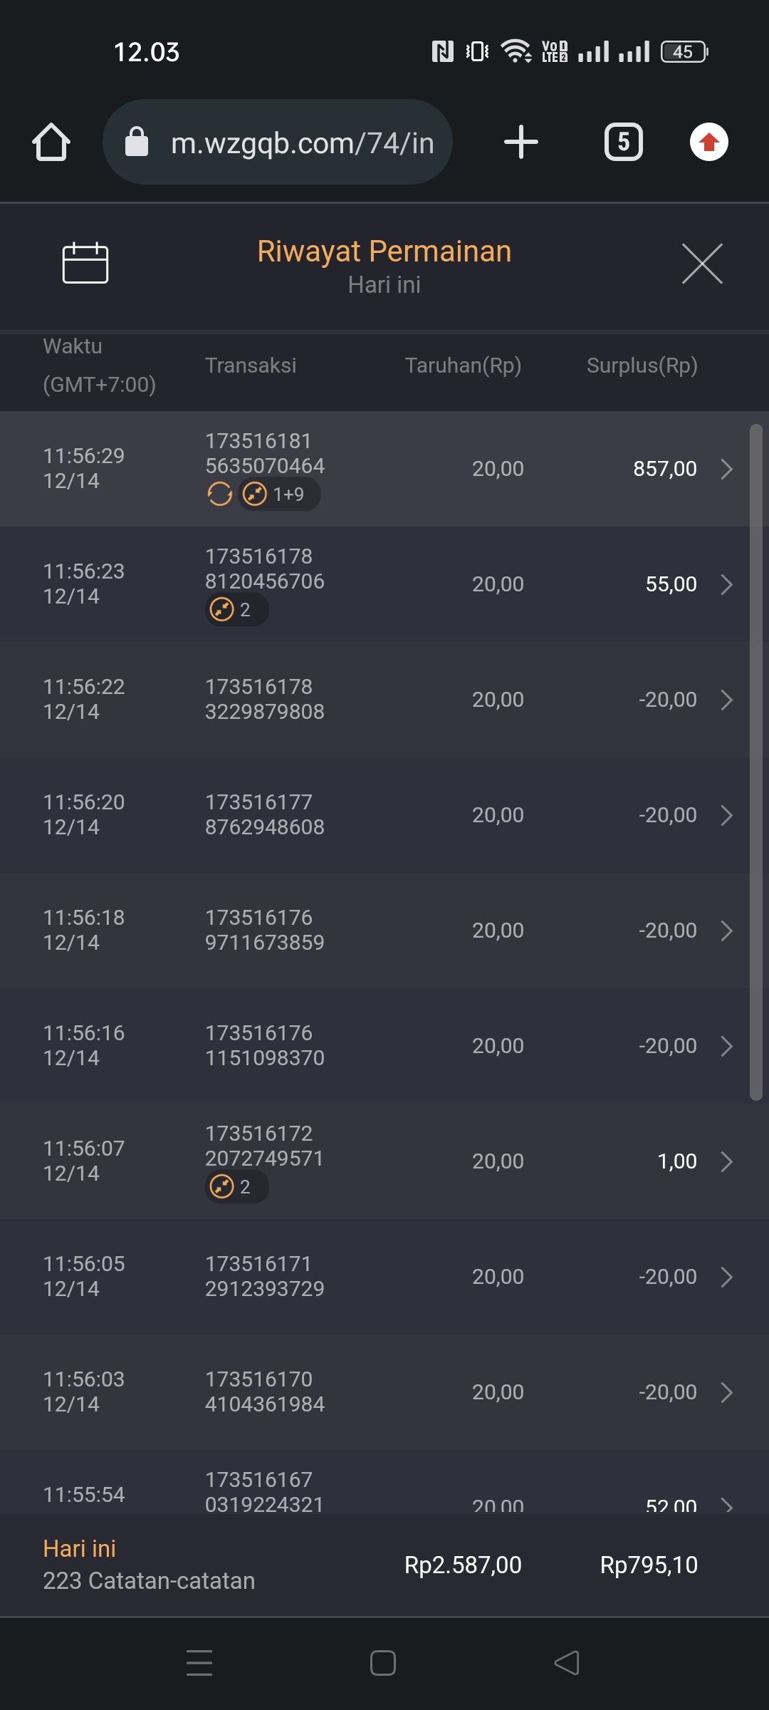Image resolution: width=769 pixels, height=1710 pixels.
Task: Tap the multiplier 2 badge at 11:56:23
Action: (x=236, y=610)
